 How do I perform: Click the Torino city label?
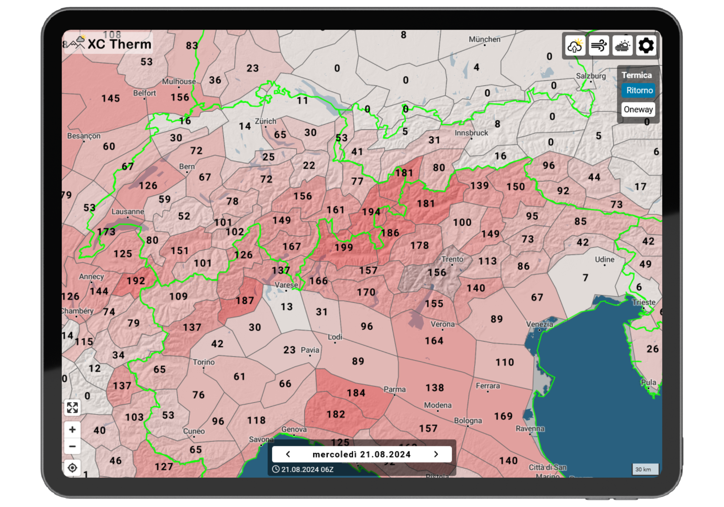click(203, 362)
